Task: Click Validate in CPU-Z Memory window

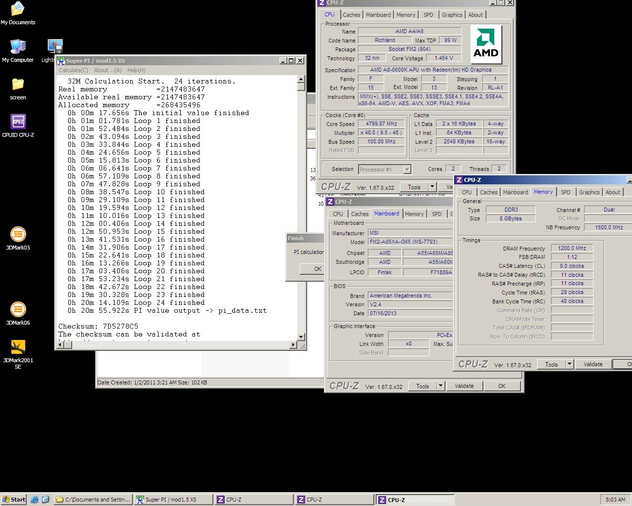Action: [593, 364]
